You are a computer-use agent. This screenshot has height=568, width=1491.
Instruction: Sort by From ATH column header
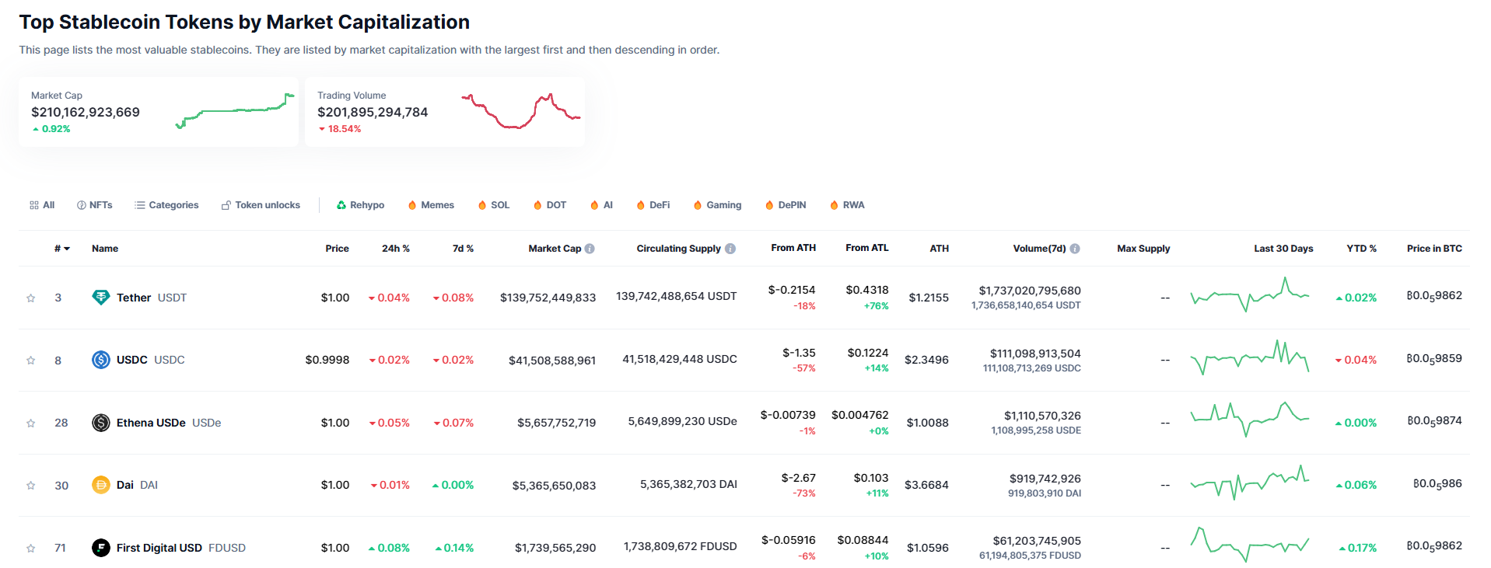tap(793, 248)
